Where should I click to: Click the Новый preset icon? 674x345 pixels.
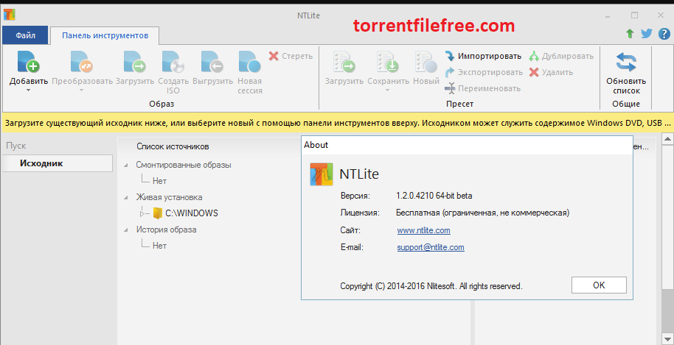pyautogui.click(x=426, y=62)
